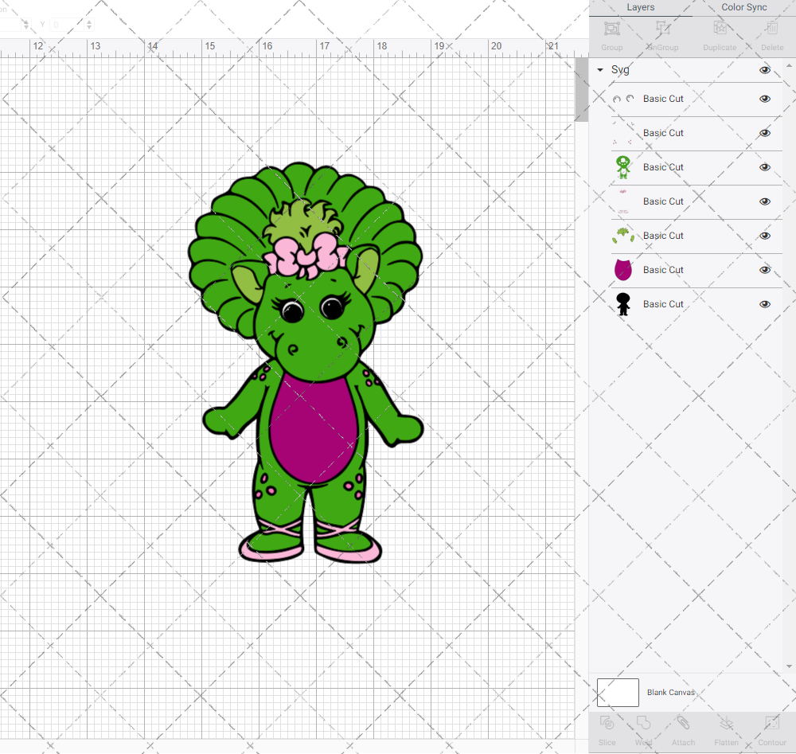Screen dimensions: 796x754
Task: Hide the magenta belly layer
Action: tap(765, 270)
